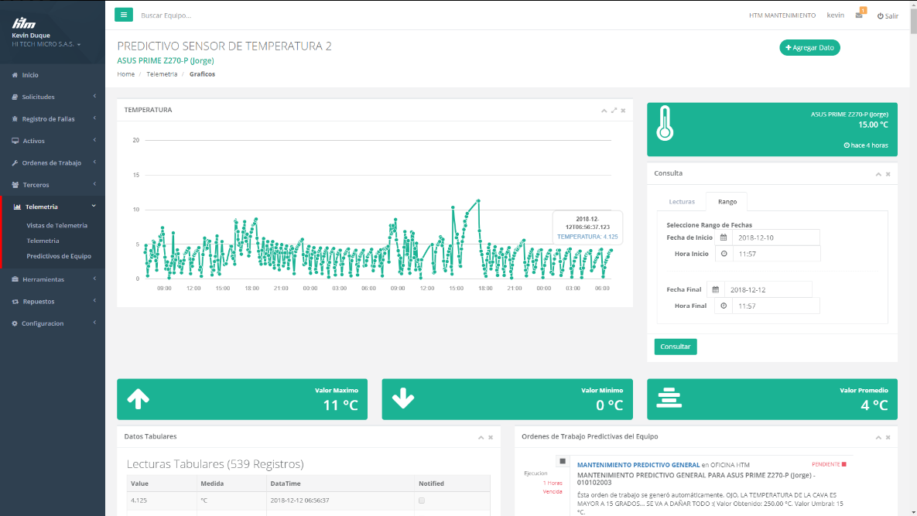
Task: Collapse the Ordenes de Trabajo Predictivas panel
Action: pos(878,437)
